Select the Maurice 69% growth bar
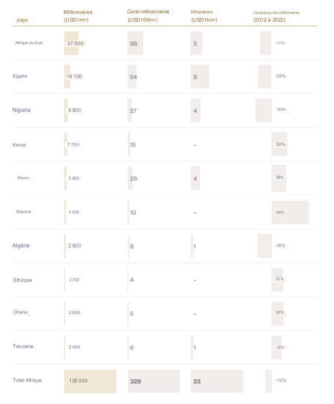This screenshot has width=334, height=404. click(290, 213)
